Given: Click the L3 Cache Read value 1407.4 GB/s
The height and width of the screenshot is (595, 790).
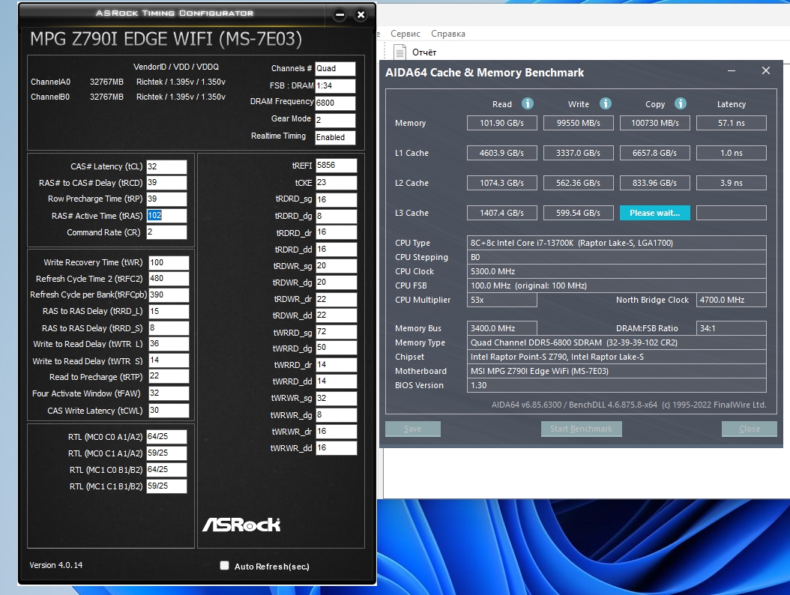Looking at the screenshot, I should (x=502, y=213).
